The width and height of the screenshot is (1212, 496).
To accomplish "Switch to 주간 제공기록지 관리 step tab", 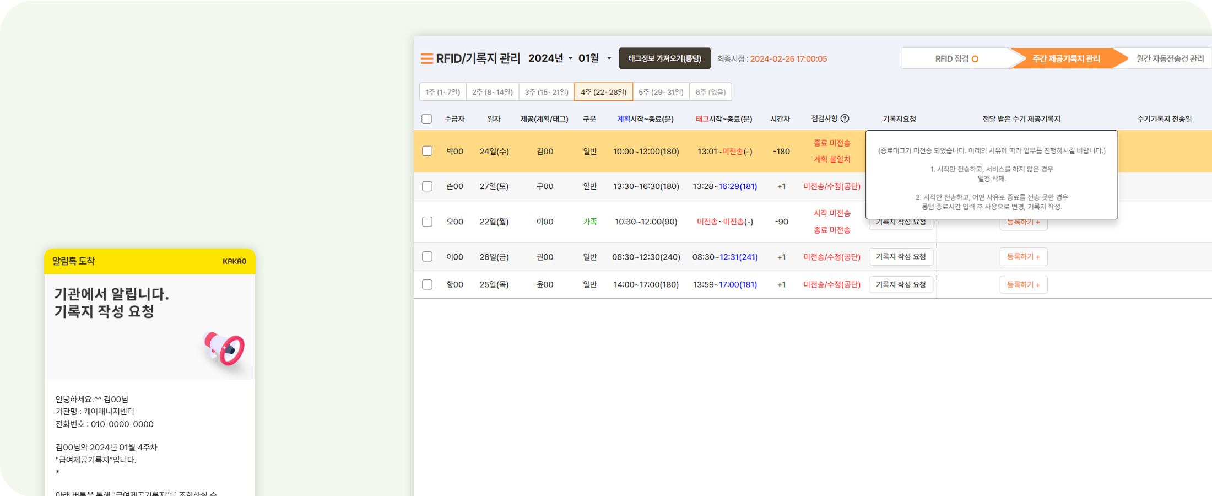I will click(1066, 58).
